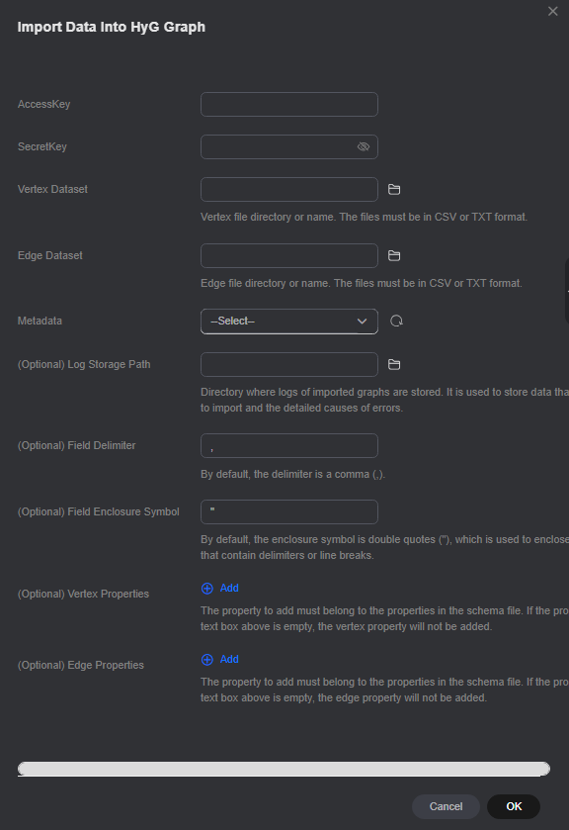Viewport: 569px width, 830px height.
Task: Open folder browser for Log Storage Path
Action: pyautogui.click(x=394, y=365)
